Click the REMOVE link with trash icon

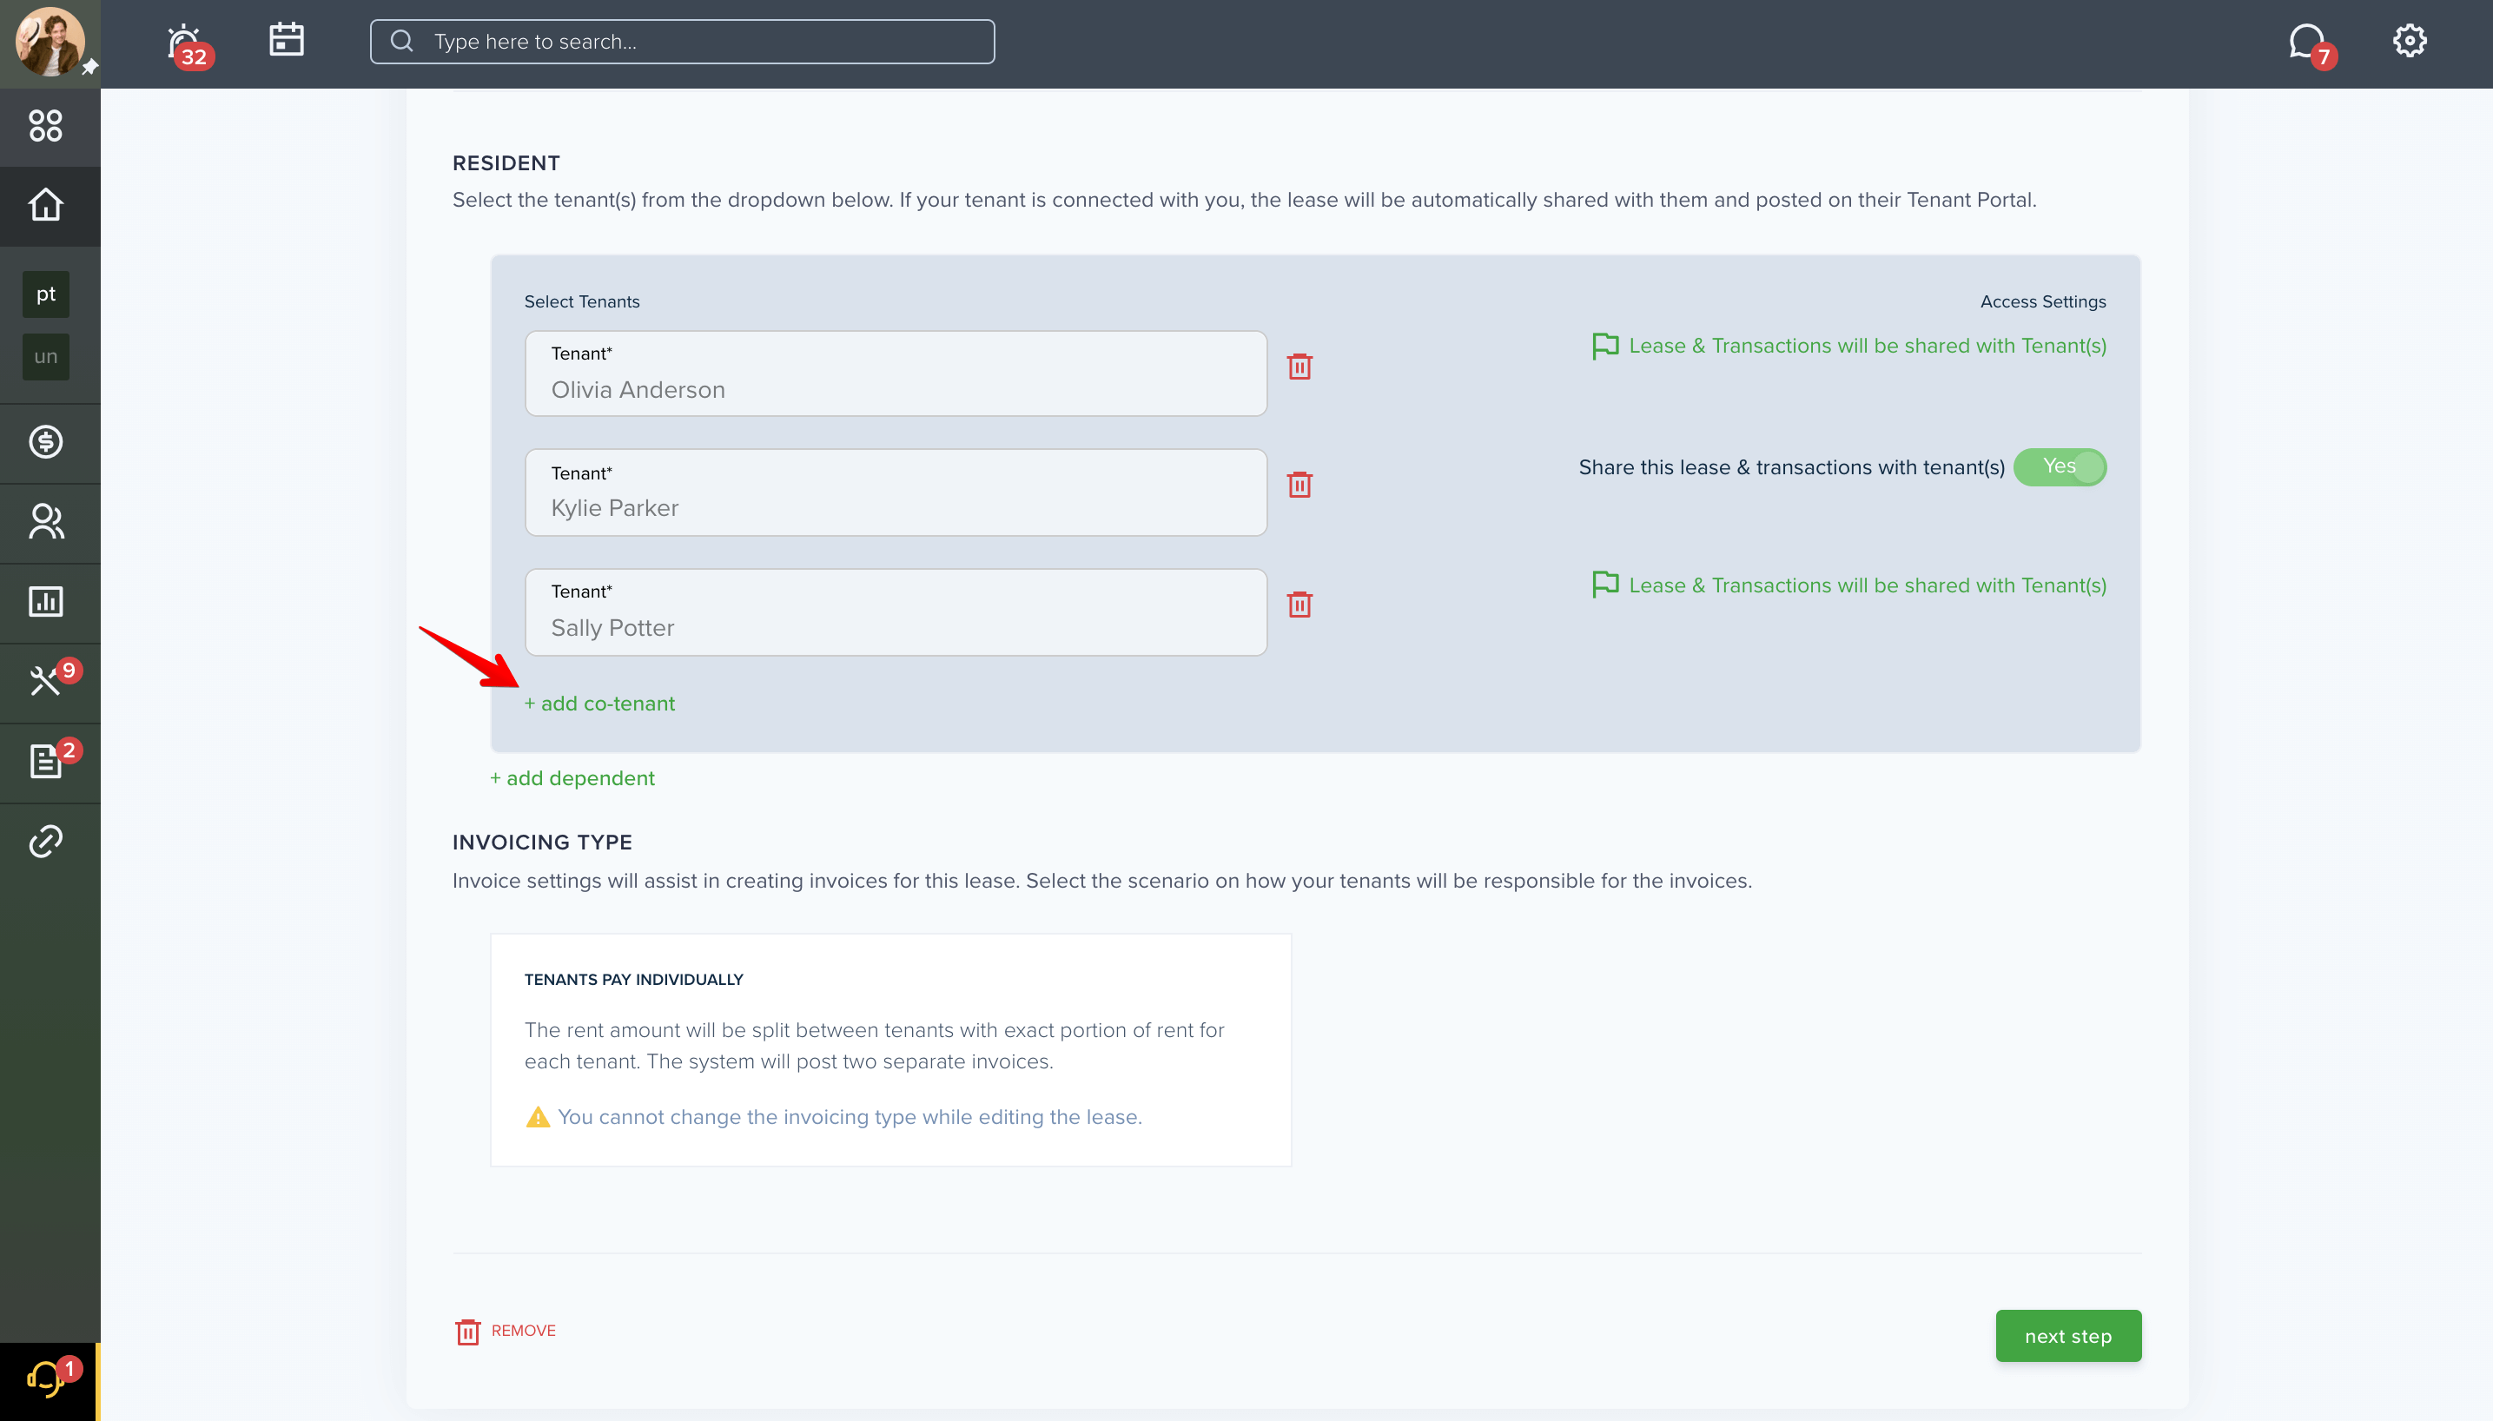coord(506,1332)
